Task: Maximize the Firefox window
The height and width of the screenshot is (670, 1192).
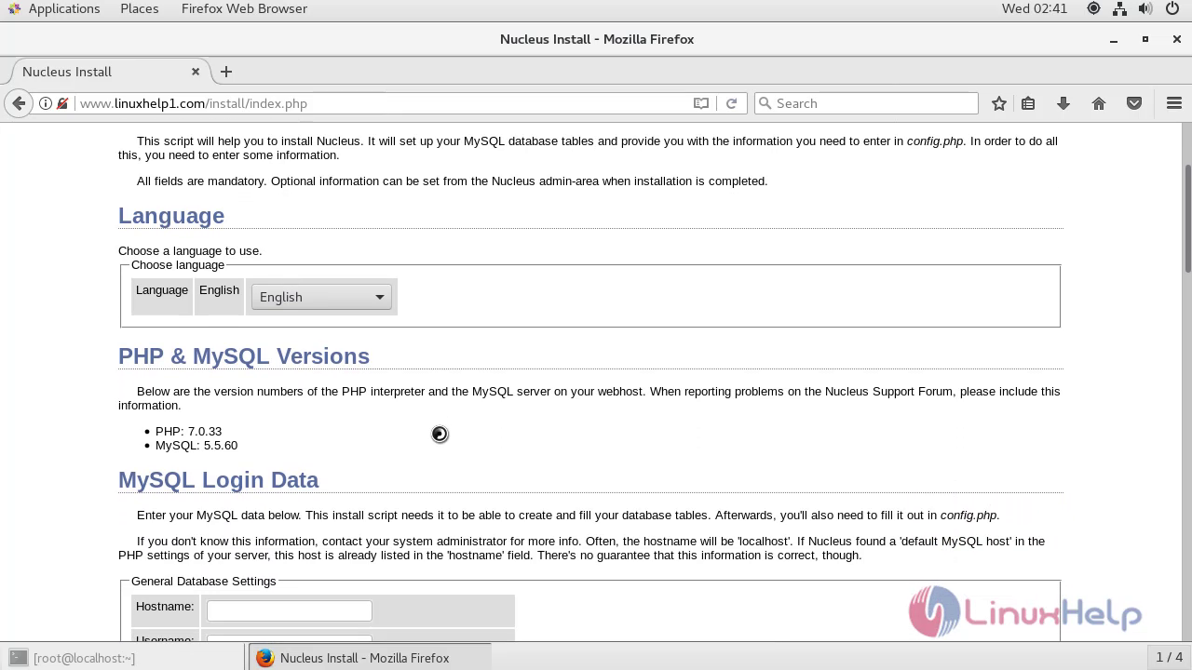Action: [x=1145, y=39]
